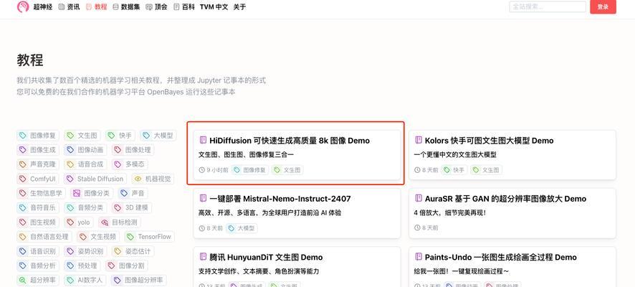The width and height of the screenshot is (635, 287).
Task: Select the 图像分类 tag with picture icon
Action: pyautogui.click(x=92, y=193)
